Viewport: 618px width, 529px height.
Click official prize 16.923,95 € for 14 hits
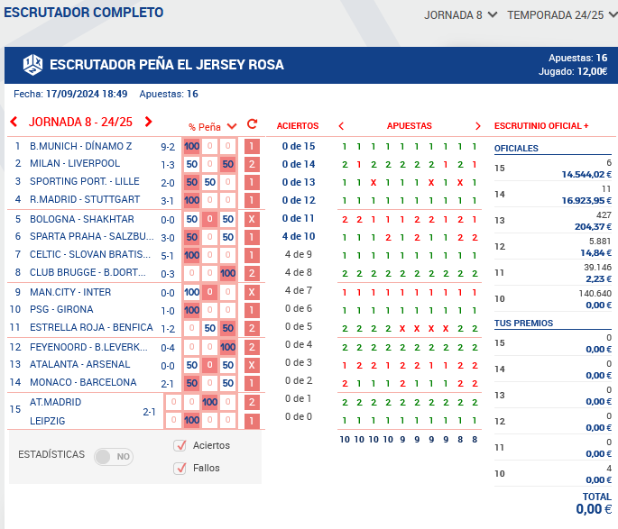pyautogui.click(x=586, y=201)
